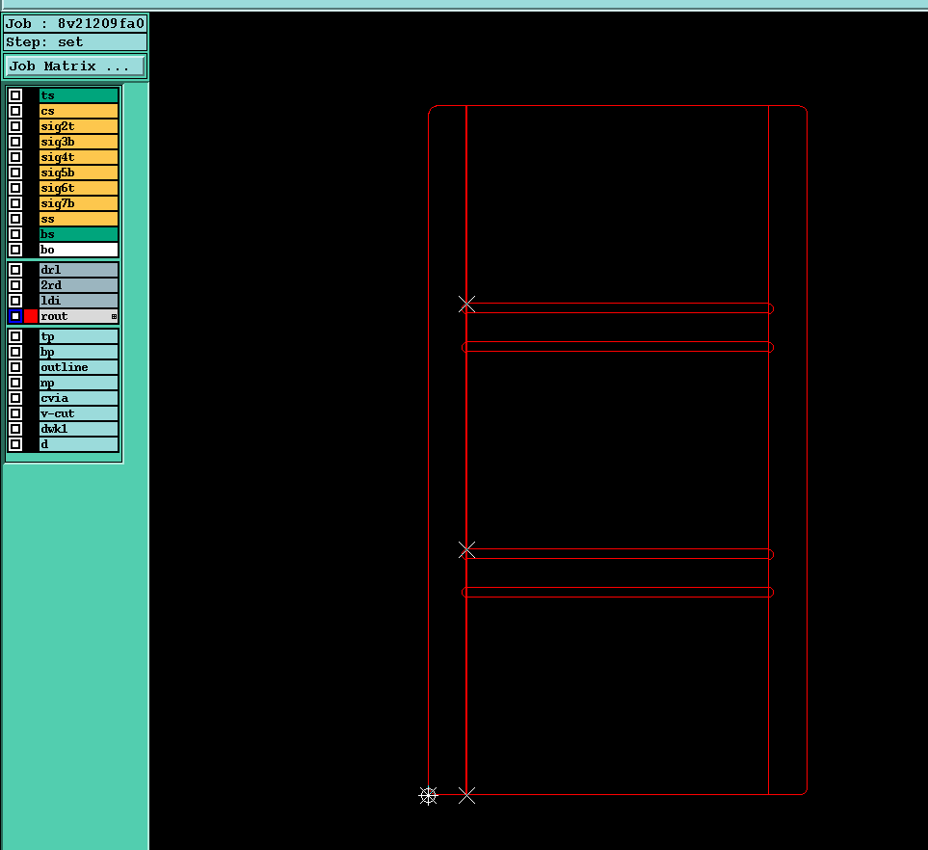The width and height of the screenshot is (928, 850).
Task: Toggle checkbox for rout layer
Action: [x=15, y=316]
